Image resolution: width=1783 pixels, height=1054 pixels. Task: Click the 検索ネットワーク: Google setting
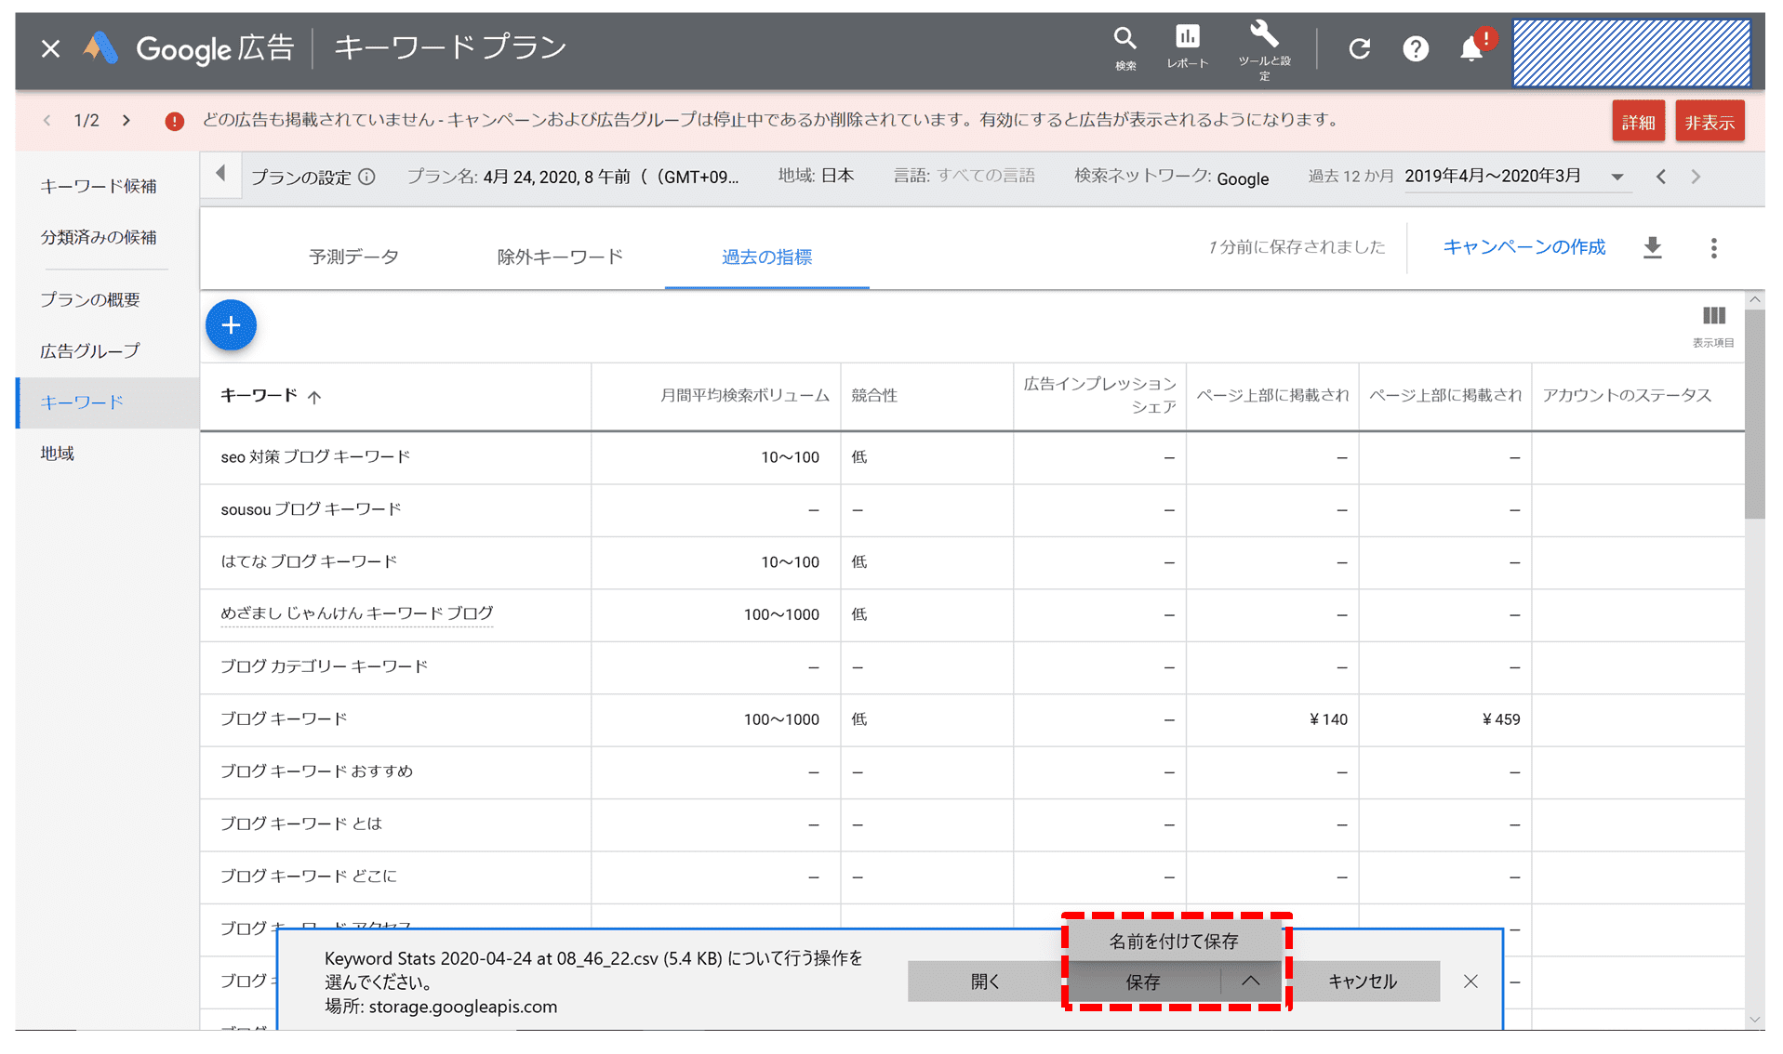[1171, 177]
